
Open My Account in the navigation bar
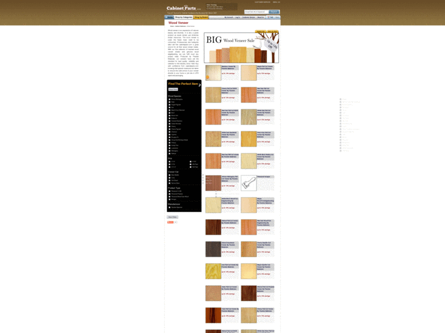pos(229,17)
